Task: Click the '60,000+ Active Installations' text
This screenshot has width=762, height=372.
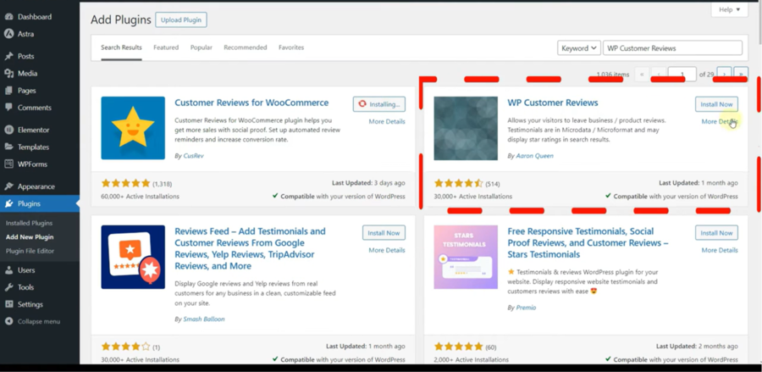Action: [140, 197]
